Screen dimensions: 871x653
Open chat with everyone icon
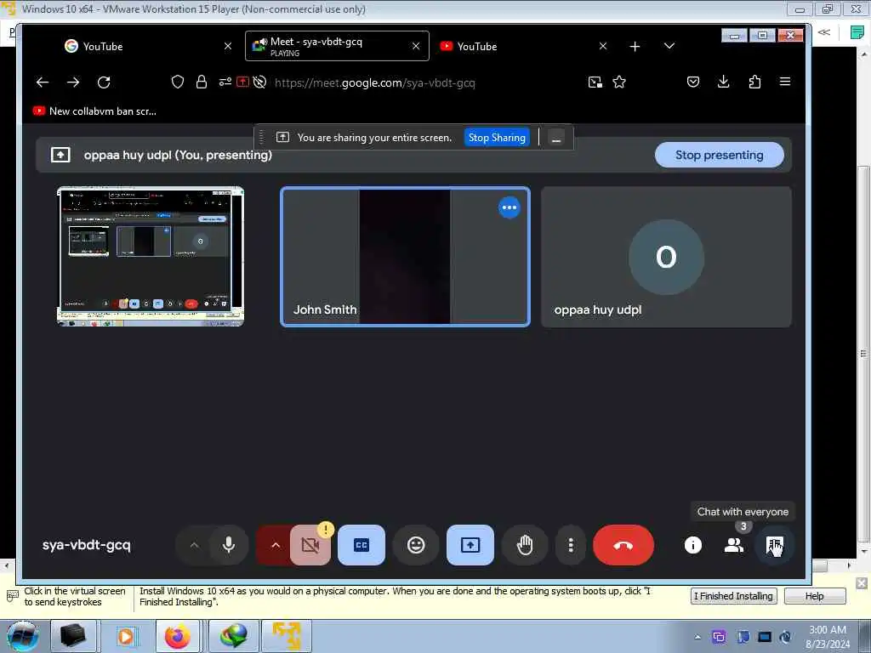coord(774,545)
